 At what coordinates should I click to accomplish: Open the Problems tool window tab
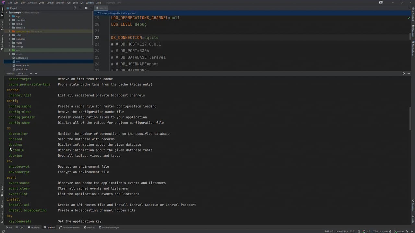pos(34,227)
